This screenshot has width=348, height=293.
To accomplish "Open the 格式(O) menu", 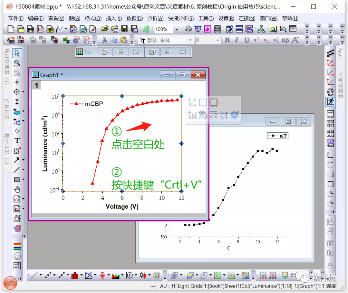I will pos(93,18).
